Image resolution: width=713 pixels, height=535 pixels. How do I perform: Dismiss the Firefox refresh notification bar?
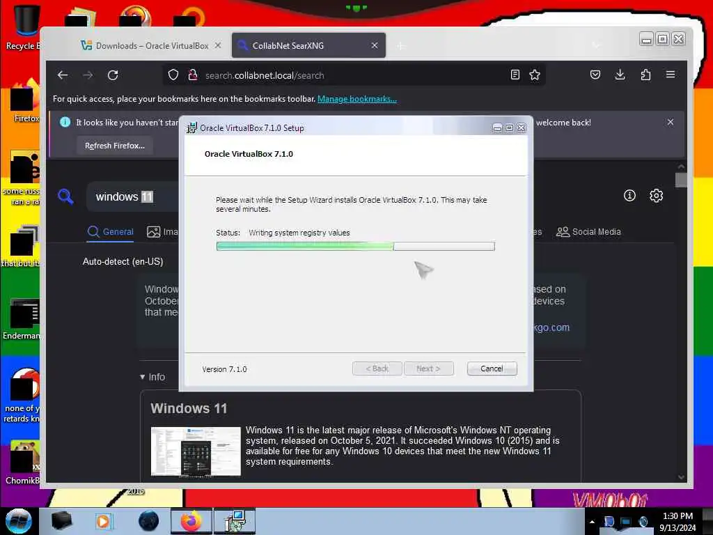click(671, 122)
